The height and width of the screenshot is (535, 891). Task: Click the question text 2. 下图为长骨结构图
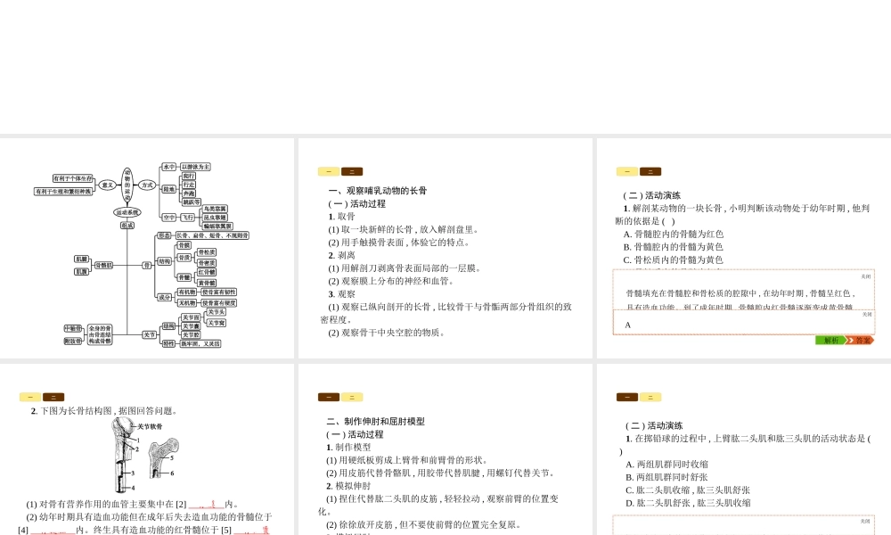click(x=105, y=411)
